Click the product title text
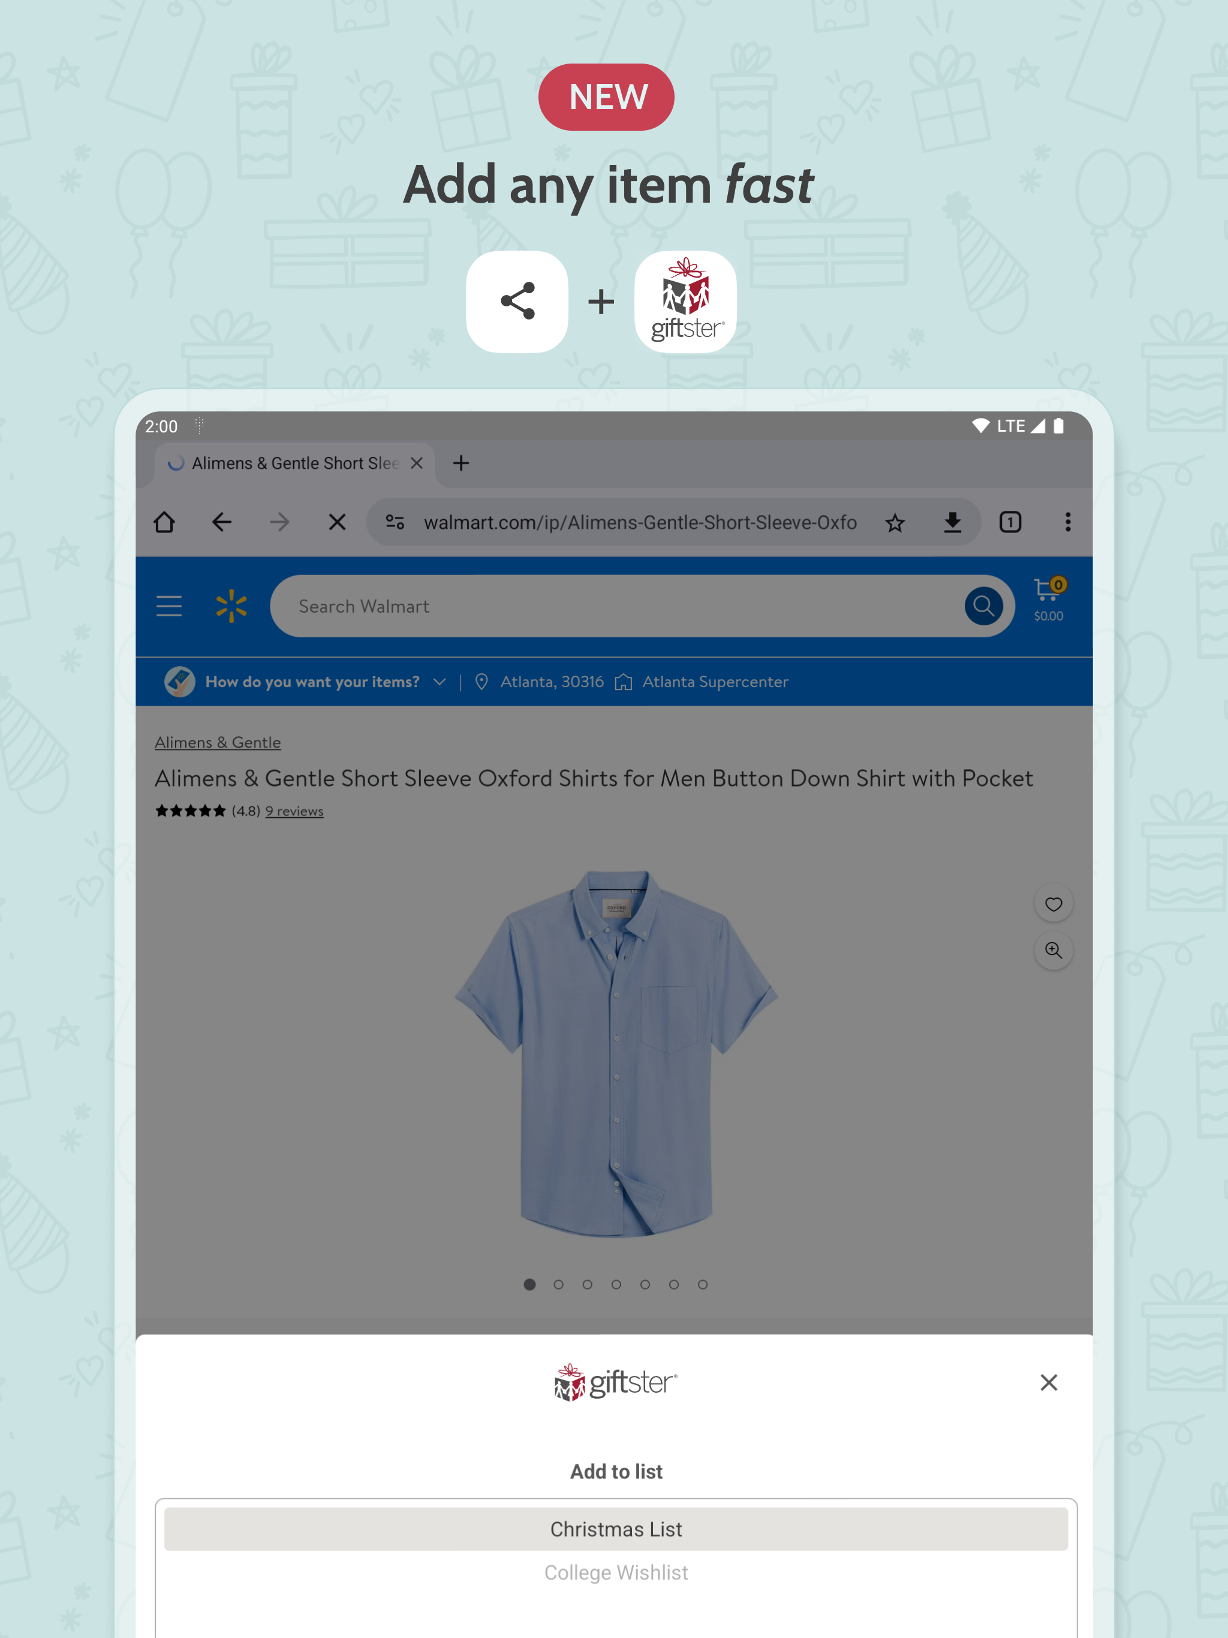This screenshot has width=1228, height=1638. [593, 778]
